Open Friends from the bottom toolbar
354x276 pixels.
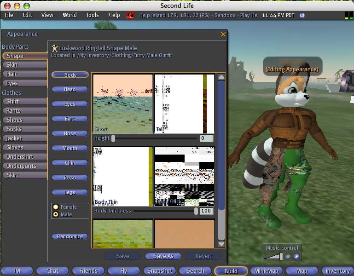coord(88,271)
